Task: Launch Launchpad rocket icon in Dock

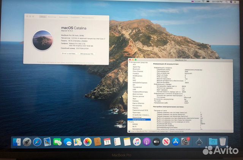Action: point(27,142)
